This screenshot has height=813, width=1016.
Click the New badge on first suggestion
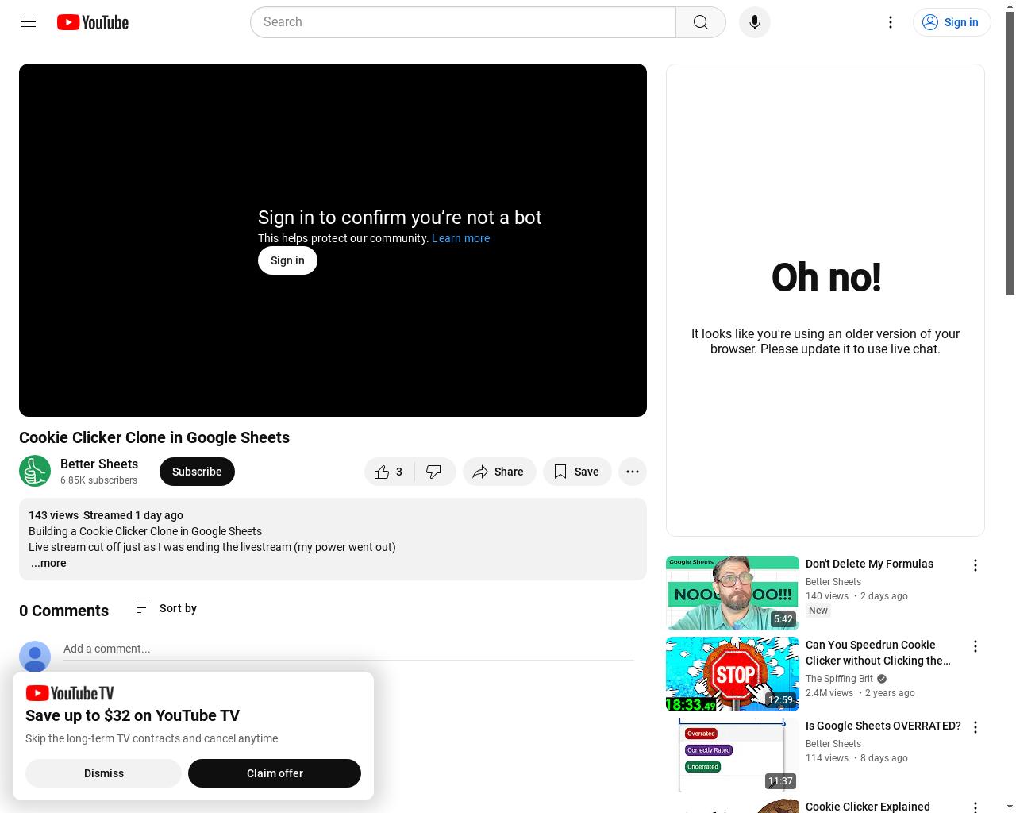818,611
